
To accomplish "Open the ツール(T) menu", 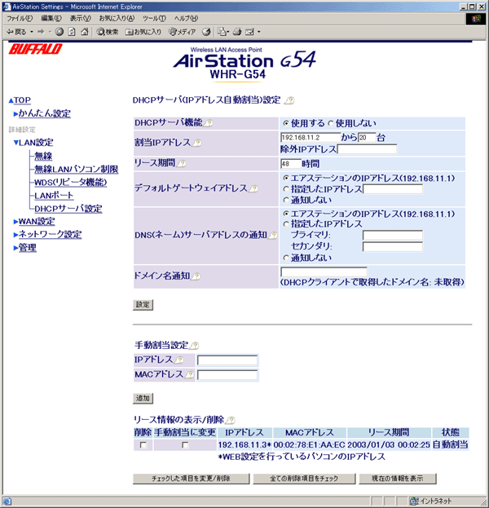I will pyautogui.click(x=154, y=19).
